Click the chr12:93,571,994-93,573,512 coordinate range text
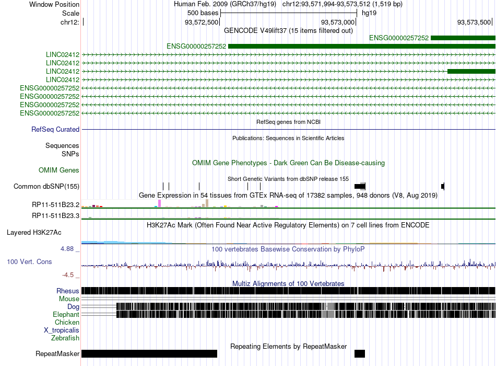Image resolution: width=496 pixels, height=366 pixels. [x=343, y=4]
